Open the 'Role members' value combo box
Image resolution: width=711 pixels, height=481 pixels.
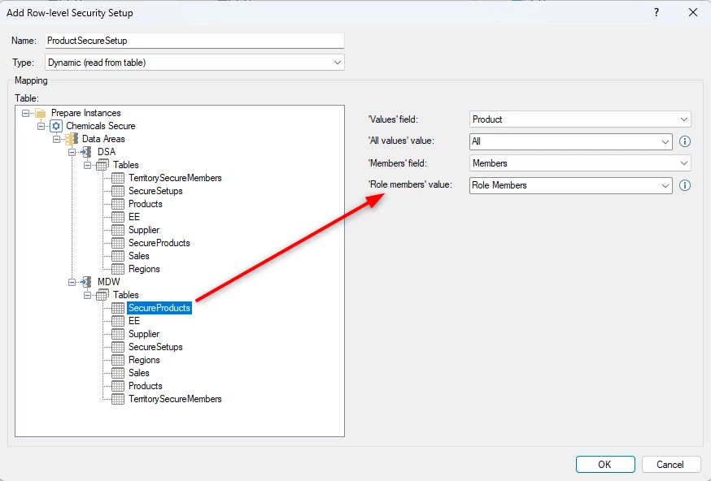[570, 185]
